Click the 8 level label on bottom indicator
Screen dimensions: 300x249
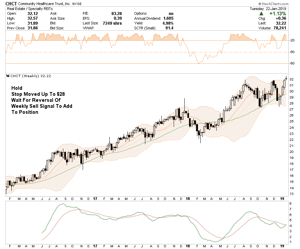coord(291,204)
